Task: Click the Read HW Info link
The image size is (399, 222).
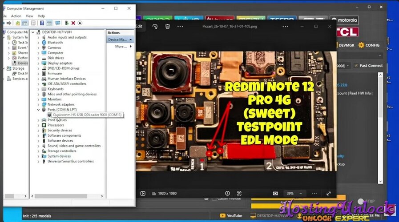Action: 360,93
